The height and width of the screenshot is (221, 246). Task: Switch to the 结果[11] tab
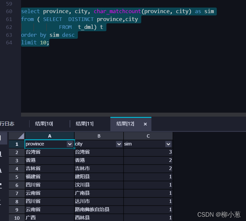pos(84,124)
